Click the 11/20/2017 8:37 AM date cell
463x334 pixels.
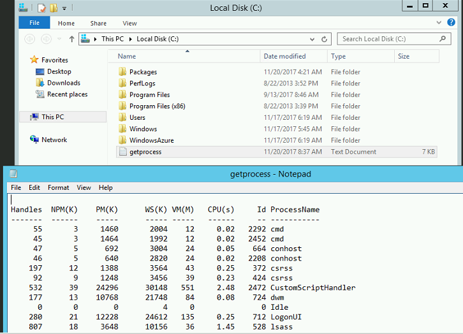[x=293, y=152]
